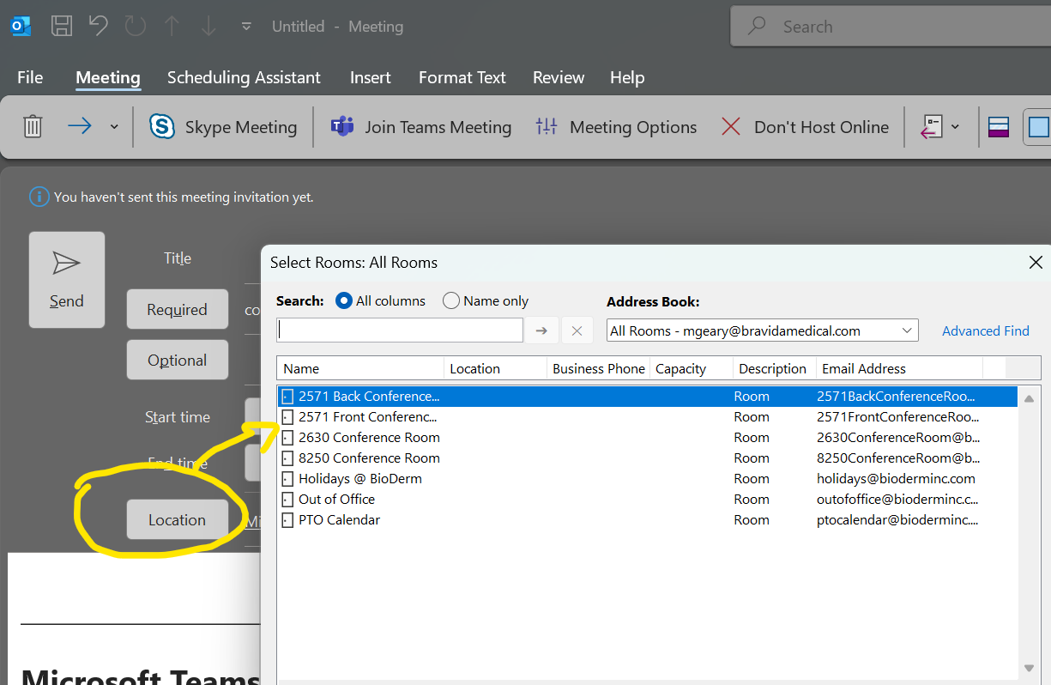This screenshot has height=685, width=1051.
Task: Open Meeting Options settings icon
Action: [x=547, y=127]
